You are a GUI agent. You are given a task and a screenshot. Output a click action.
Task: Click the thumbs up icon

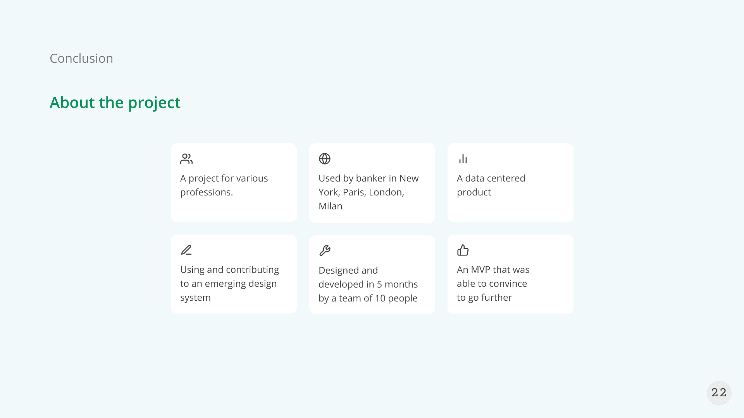click(x=463, y=250)
